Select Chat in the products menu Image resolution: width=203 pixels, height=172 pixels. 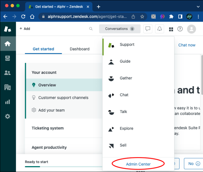(x=138, y=95)
